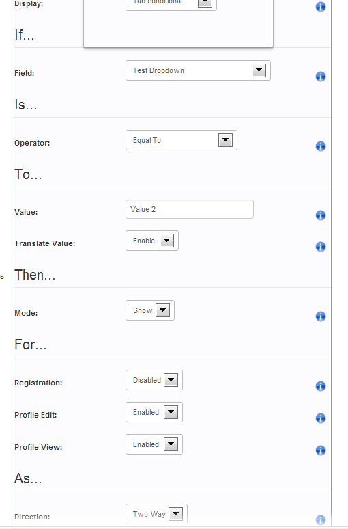Open the Test Dropdown field selector
The width and height of the screenshot is (348, 529).
click(x=198, y=70)
